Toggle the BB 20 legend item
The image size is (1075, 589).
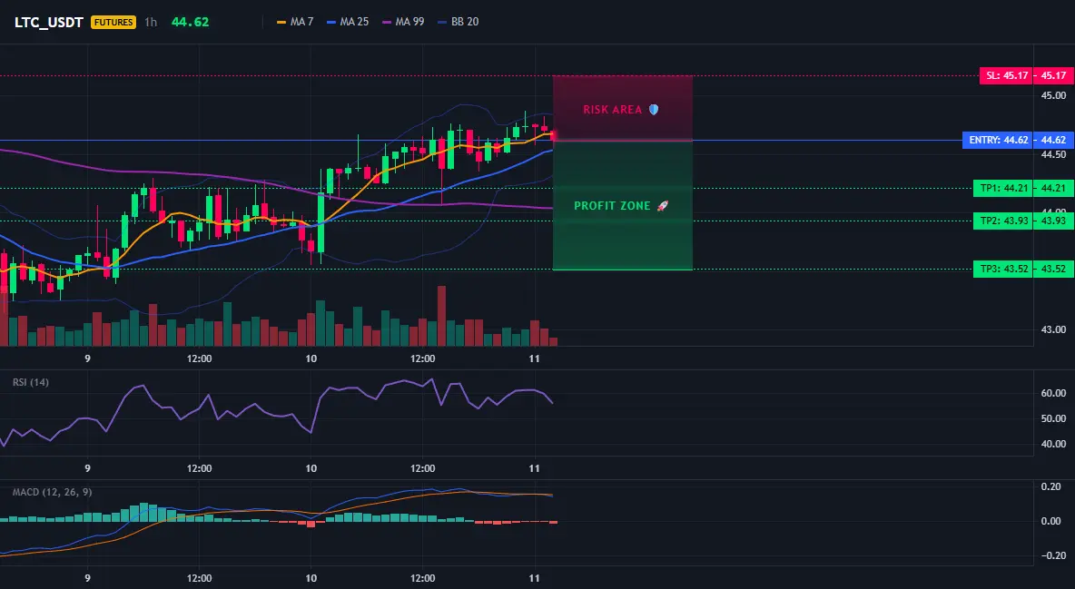pos(459,22)
